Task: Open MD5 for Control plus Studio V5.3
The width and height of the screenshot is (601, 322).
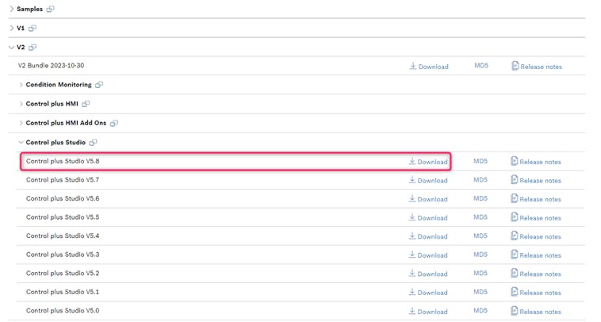Action: 480,255
